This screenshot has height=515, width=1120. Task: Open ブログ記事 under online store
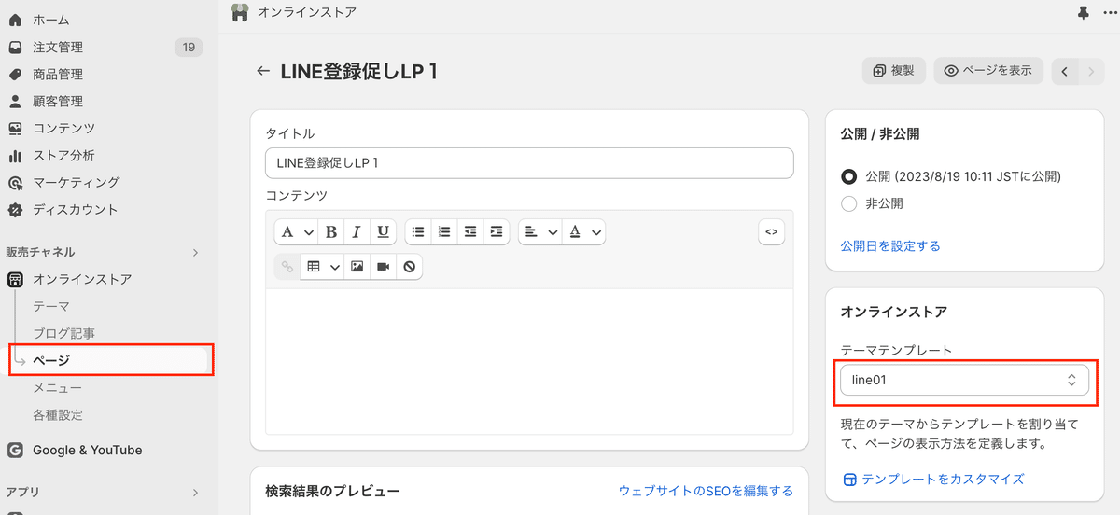pos(63,333)
